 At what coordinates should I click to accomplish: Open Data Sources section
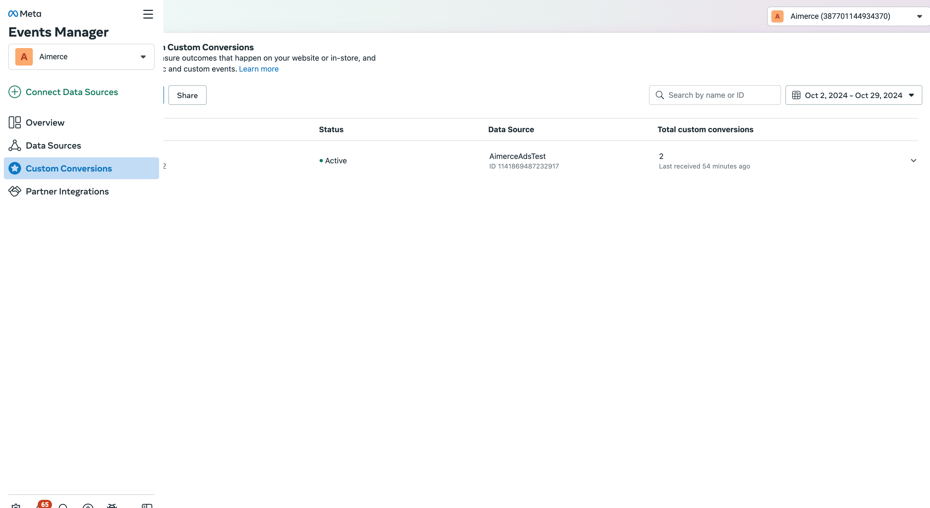(x=53, y=145)
